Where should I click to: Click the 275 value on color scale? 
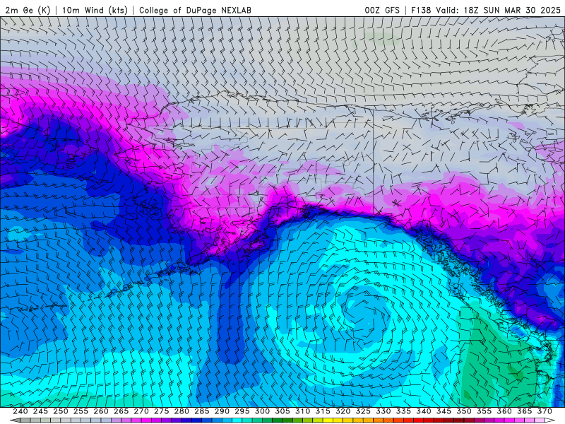(x=162, y=411)
